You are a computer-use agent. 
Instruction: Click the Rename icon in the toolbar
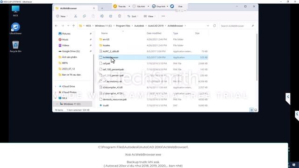click(102, 16)
